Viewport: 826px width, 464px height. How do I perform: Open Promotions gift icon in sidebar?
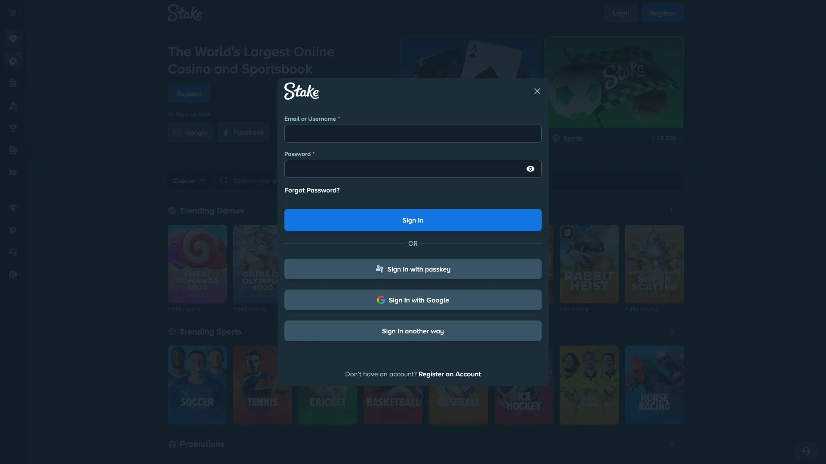13,83
